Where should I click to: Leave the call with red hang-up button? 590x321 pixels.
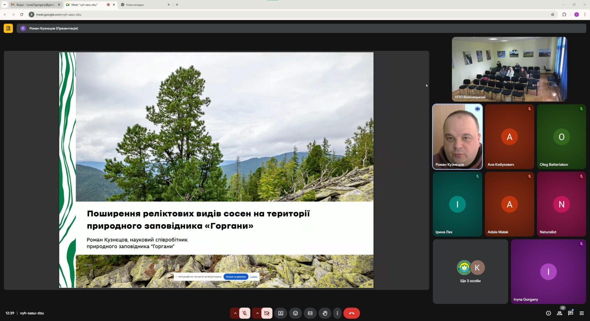click(352, 313)
